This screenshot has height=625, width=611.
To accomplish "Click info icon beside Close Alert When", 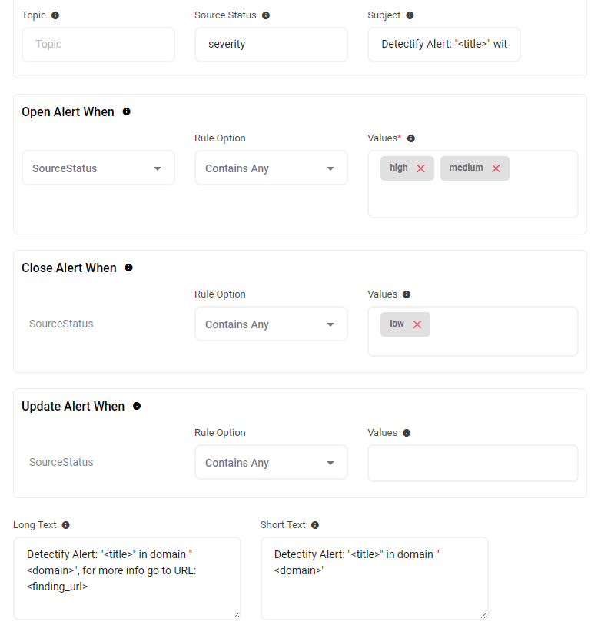I will [129, 268].
